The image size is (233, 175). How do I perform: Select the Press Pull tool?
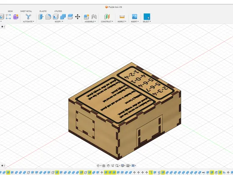(x=41, y=17)
